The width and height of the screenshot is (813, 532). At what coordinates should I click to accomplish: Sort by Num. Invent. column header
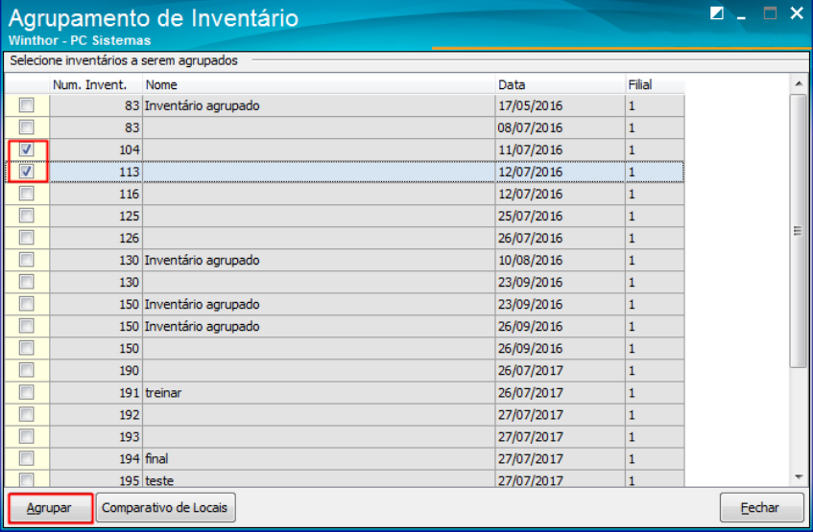pos(96,84)
